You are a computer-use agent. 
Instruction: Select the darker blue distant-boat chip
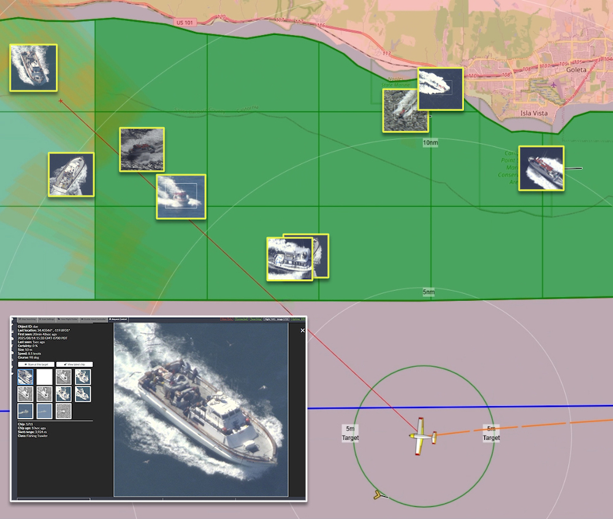click(x=25, y=411)
